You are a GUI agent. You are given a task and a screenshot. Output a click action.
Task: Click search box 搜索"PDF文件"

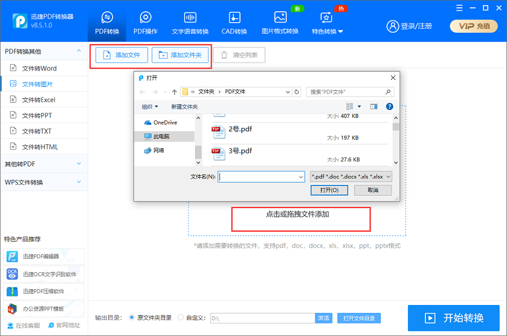(x=350, y=92)
